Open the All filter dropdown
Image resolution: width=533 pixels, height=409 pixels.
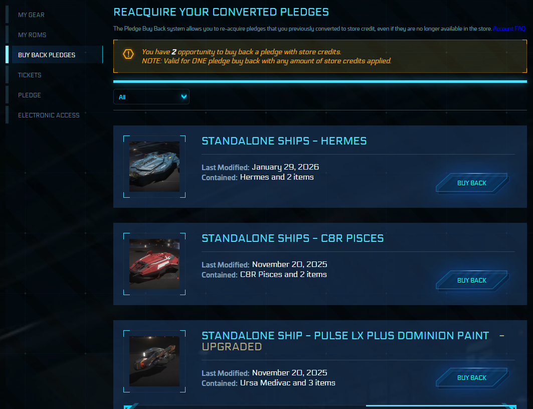click(151, 97)
